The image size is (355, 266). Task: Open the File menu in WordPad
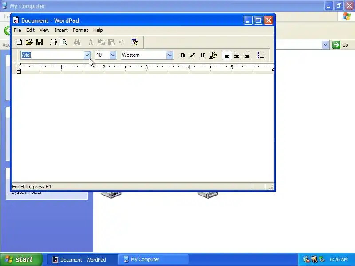click(17, 30)
